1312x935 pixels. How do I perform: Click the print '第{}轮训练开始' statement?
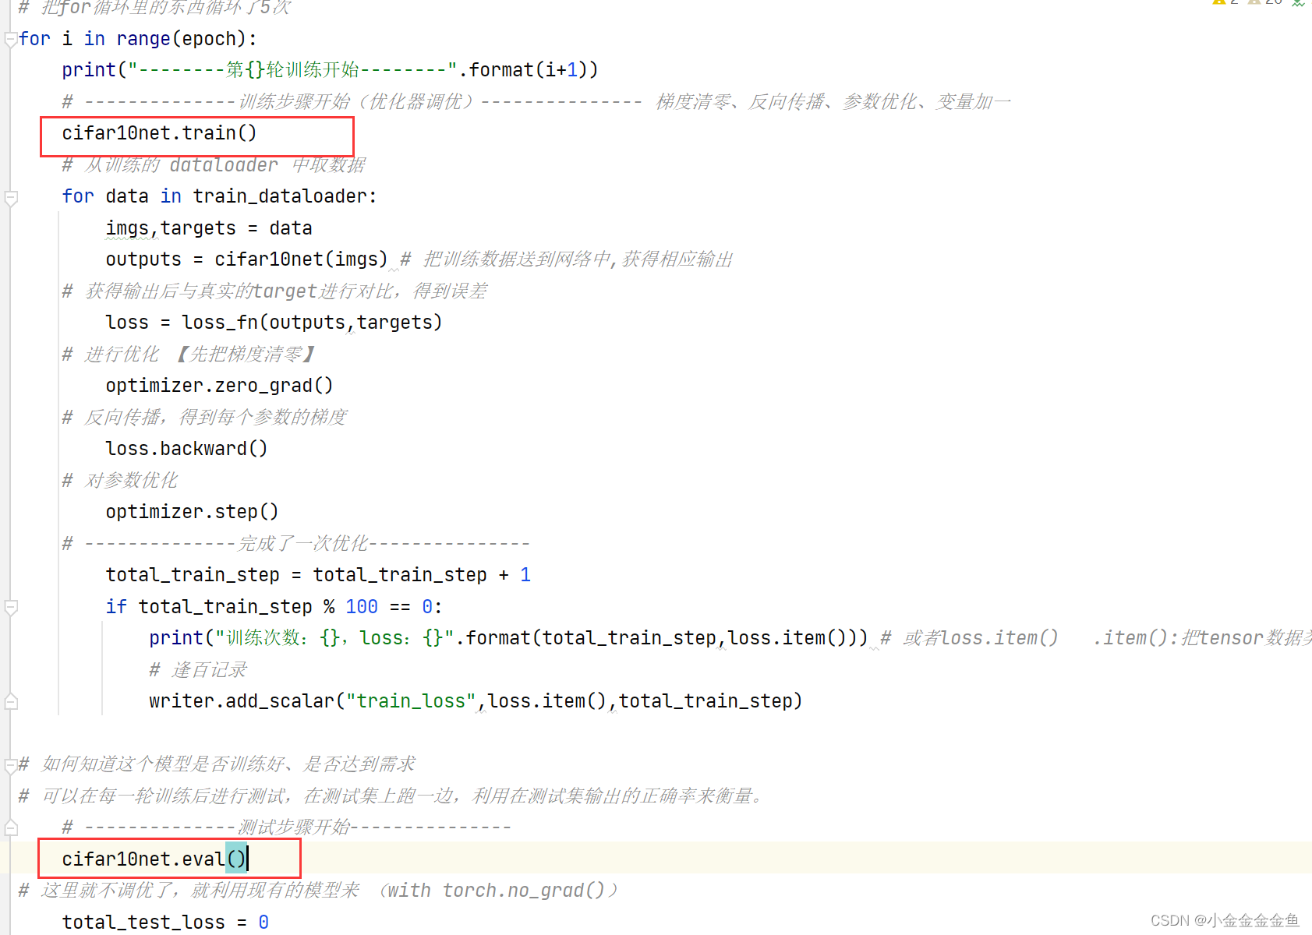pyautogui.click(x=330, y=70)
